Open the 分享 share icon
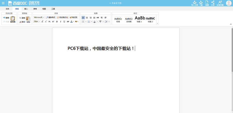 pos(213,3)
